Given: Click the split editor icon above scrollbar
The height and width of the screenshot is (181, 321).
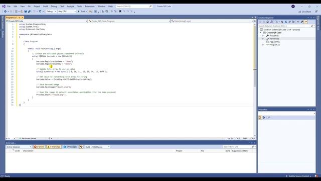Looking at the screenshot, I should click(255, 21).
